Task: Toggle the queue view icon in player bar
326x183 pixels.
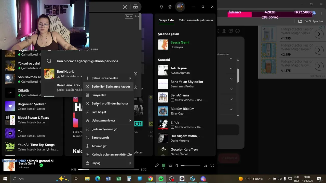Action: point(164,165)
